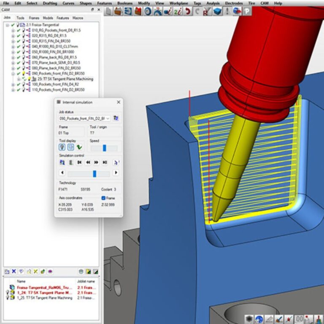Click the red X icon above job list
324x324 pixels.
coord(14,271)
